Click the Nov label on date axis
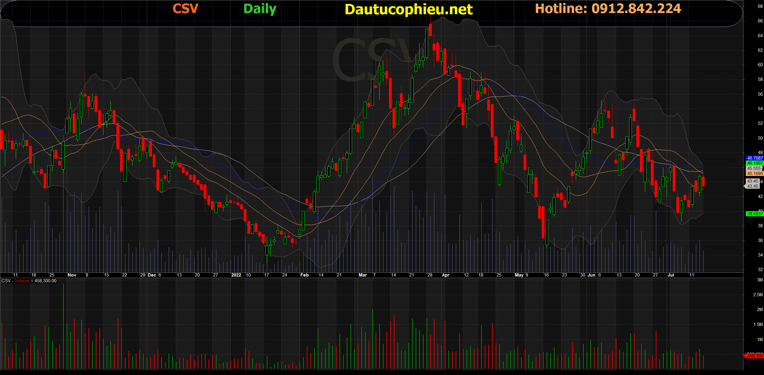The height and width of the screenshot is (375, 764). pyautogui.click(x=72, y=275)
